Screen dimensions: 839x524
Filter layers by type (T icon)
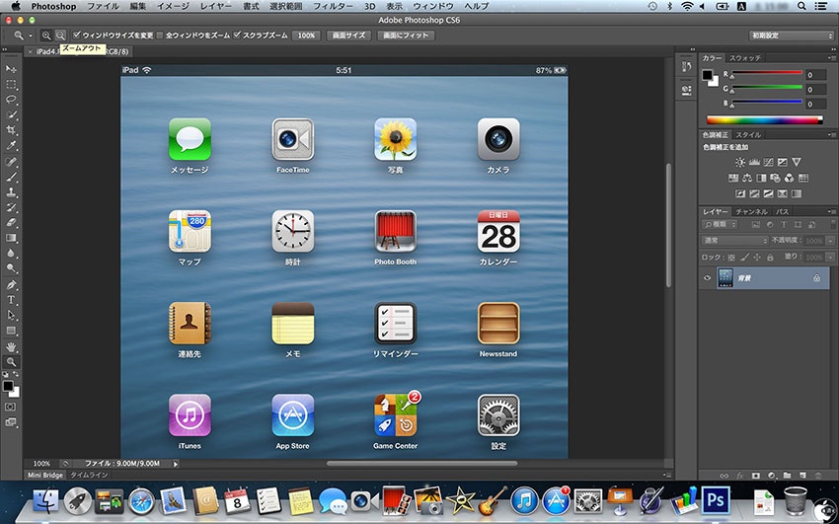(x=784, y=225)
